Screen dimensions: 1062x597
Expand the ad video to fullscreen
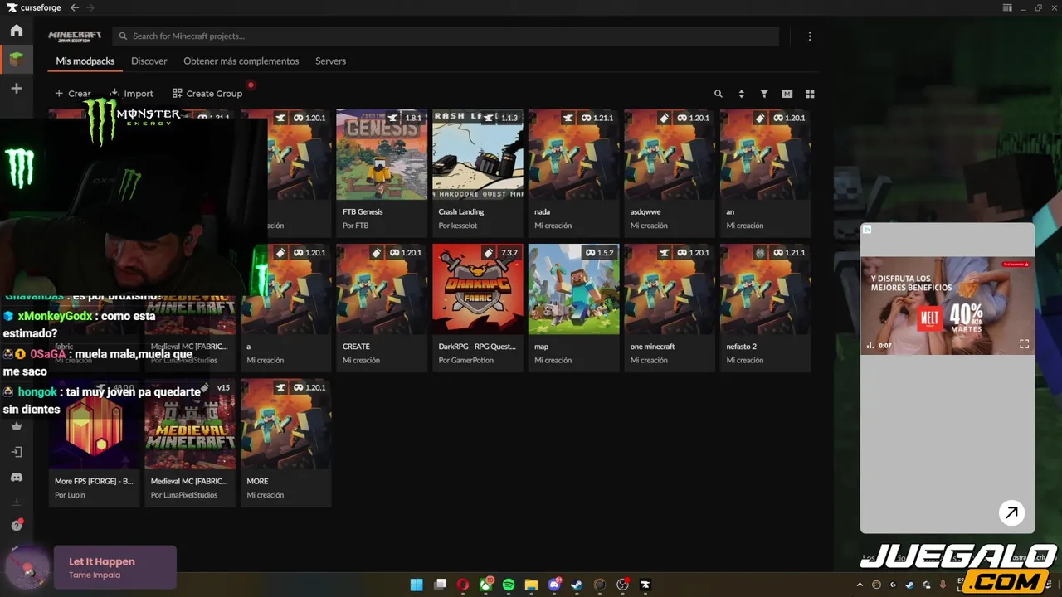(x=1024, y=344)
